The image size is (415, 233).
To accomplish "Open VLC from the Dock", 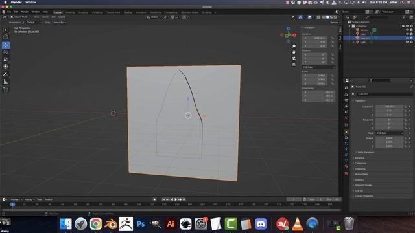I will coord(297,224).
